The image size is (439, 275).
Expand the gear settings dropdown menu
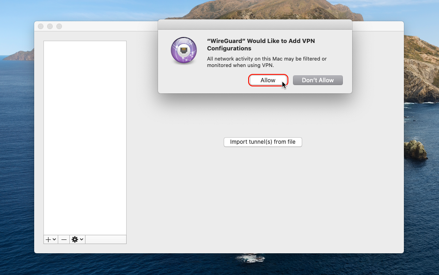77,239
